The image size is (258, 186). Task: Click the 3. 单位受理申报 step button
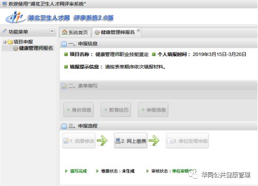click(x=187, y=141)
